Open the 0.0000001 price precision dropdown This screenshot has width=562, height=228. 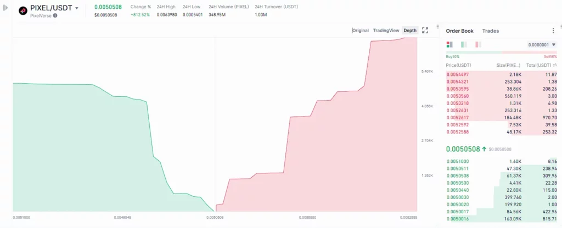pos(542,45)
